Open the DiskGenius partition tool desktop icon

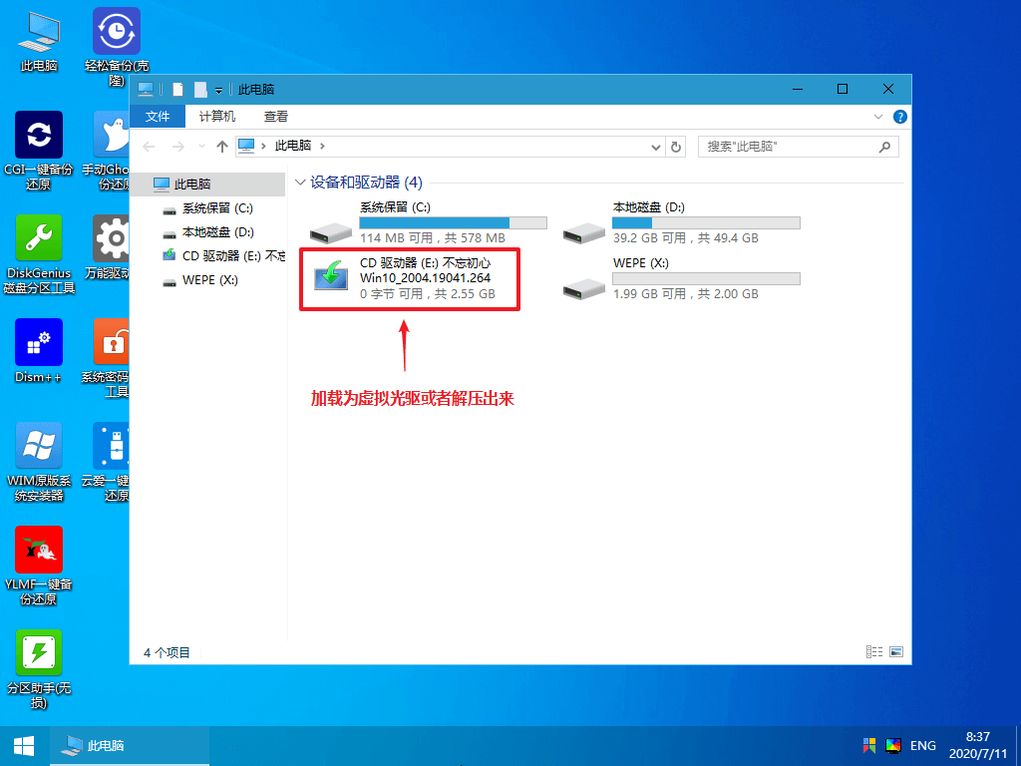39,239
